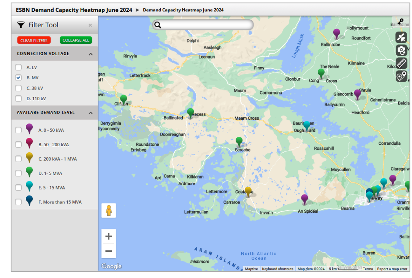This screenshot has width=412, height=278.
Task: Click the yellow pin legend swatch
Action: click(x=29, y=158)
